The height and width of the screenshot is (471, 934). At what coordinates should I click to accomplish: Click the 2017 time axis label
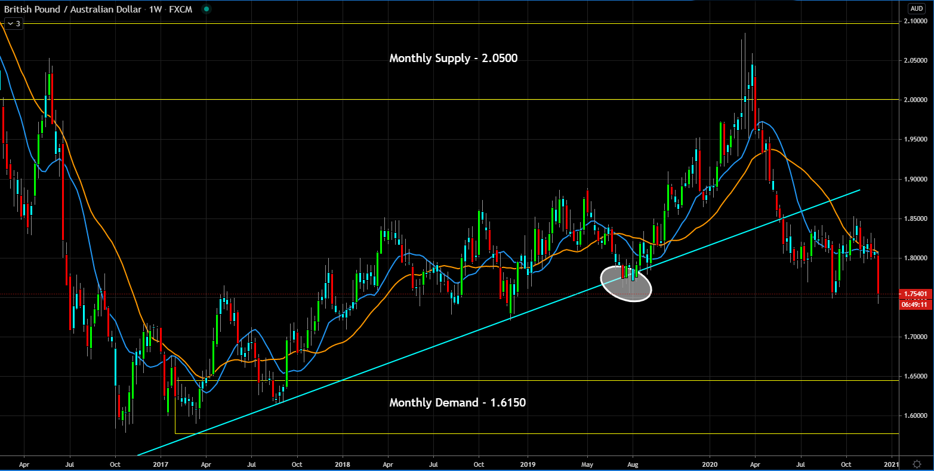point(161,464)
